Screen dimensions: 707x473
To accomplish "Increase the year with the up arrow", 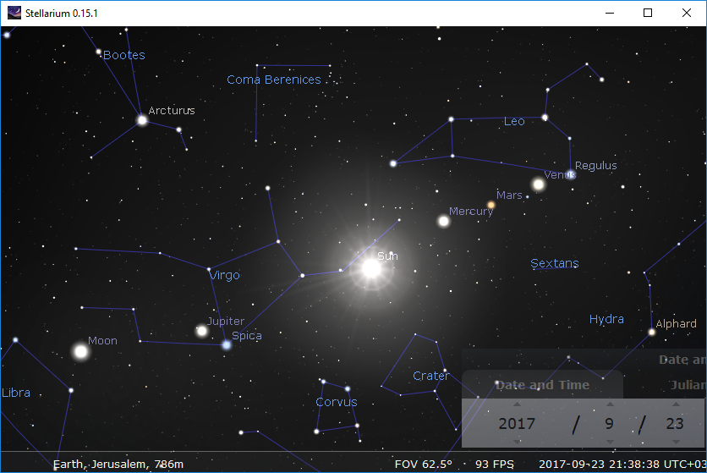I will pyautogui.click(x=517, y=404).
